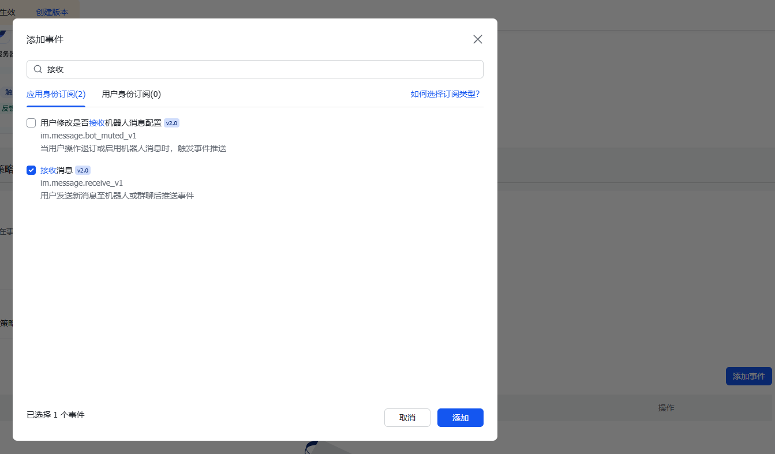Close the 添加事件 dialog with X
This screenshot has width=775, height=454.
[x=477, y=39]
